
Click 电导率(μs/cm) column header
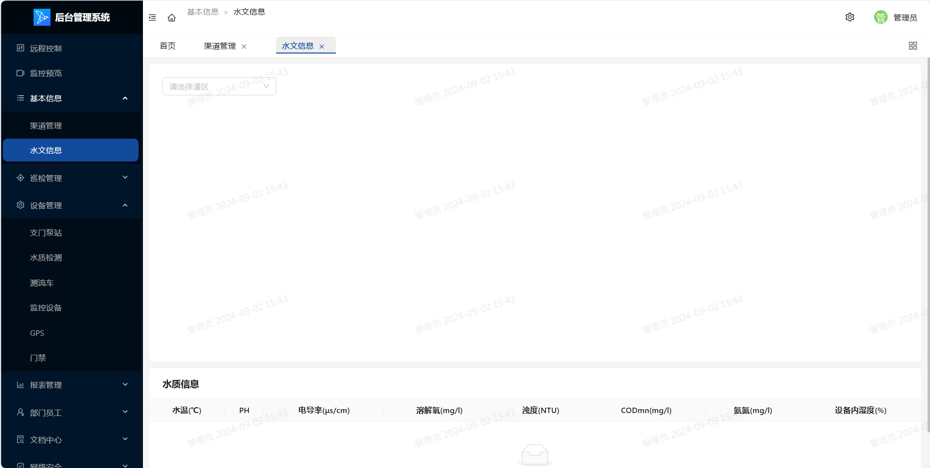pyautogui.click(x=324, y=410)
